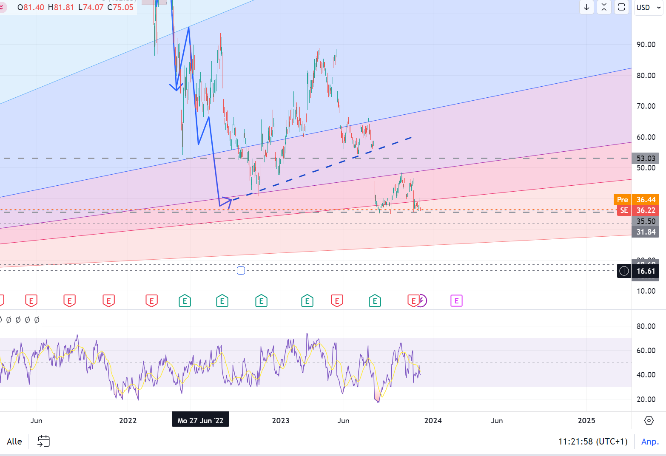Image resolution: width=666 pixels, height=456 pixels.
Task: Open chart settings gear icon on time axis
Action: pyautogui.click(x=649, y=420)
